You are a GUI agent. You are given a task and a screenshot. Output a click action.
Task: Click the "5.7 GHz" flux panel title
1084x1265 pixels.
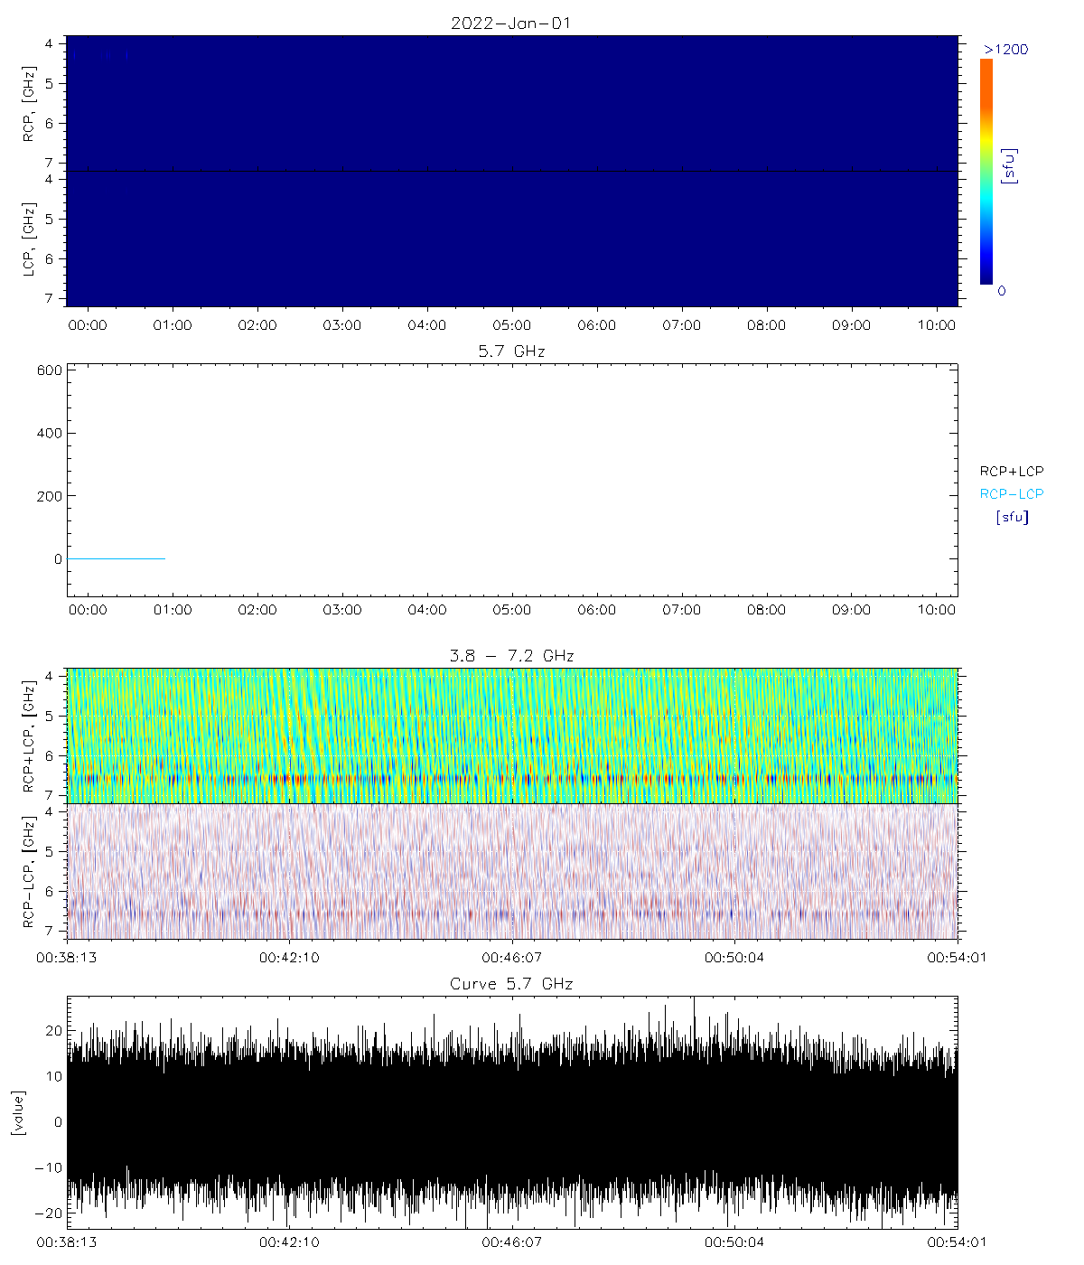pyautogui.click(x=511, y=351)
